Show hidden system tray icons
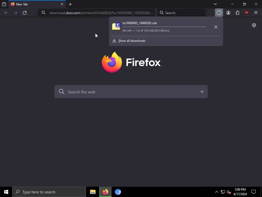Viewport: 262px width, 197px height. tap(216, 192)
